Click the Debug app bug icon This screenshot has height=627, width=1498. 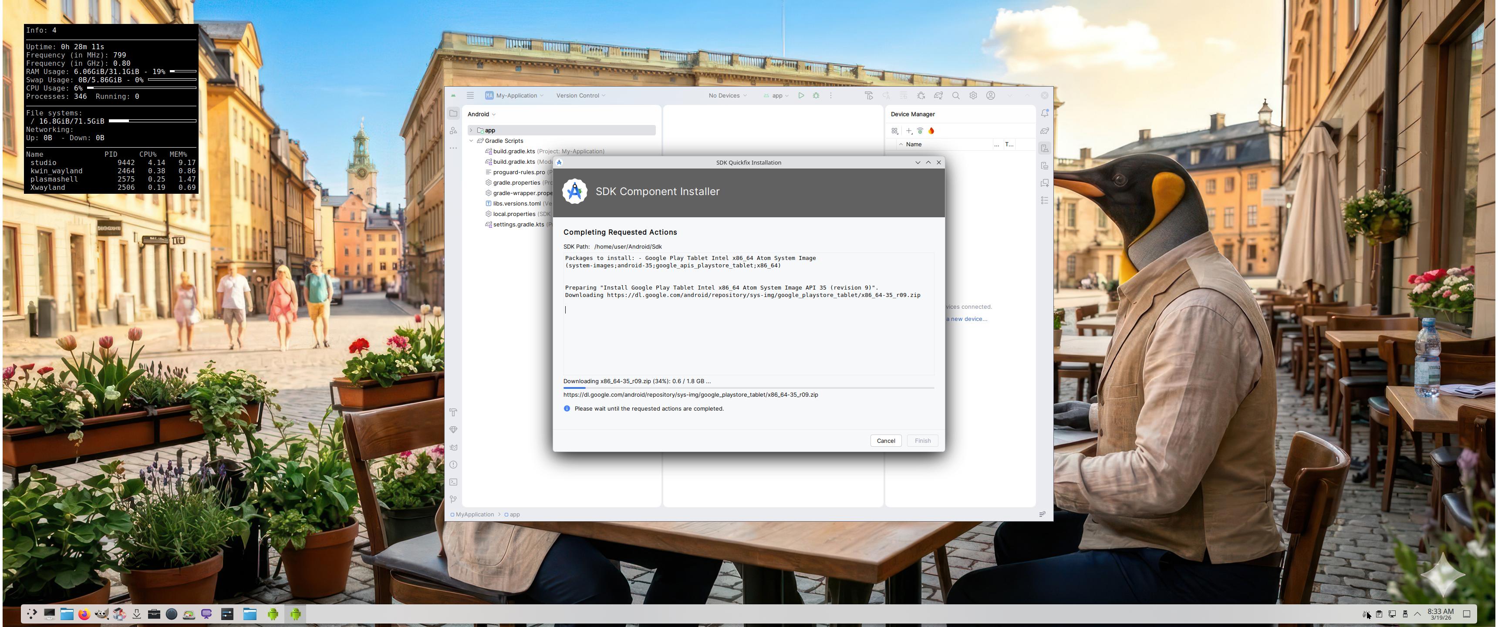pyautogui.click(x=816, y=95)
